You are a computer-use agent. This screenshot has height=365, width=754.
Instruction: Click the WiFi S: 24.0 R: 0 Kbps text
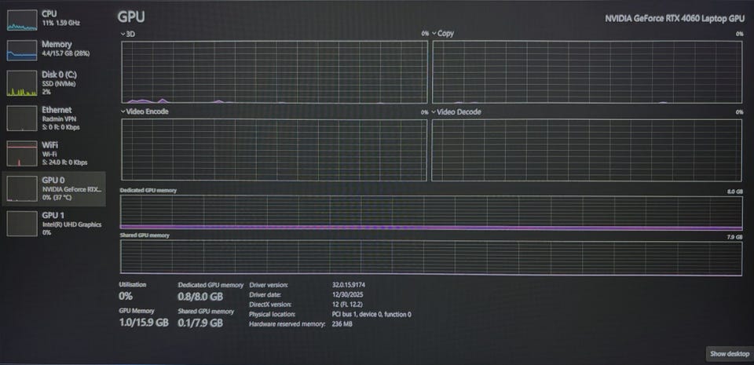[x=65, y=162]
